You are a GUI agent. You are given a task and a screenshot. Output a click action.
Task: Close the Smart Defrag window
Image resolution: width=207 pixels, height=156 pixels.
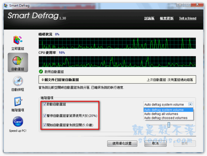[x=197, y=4]
